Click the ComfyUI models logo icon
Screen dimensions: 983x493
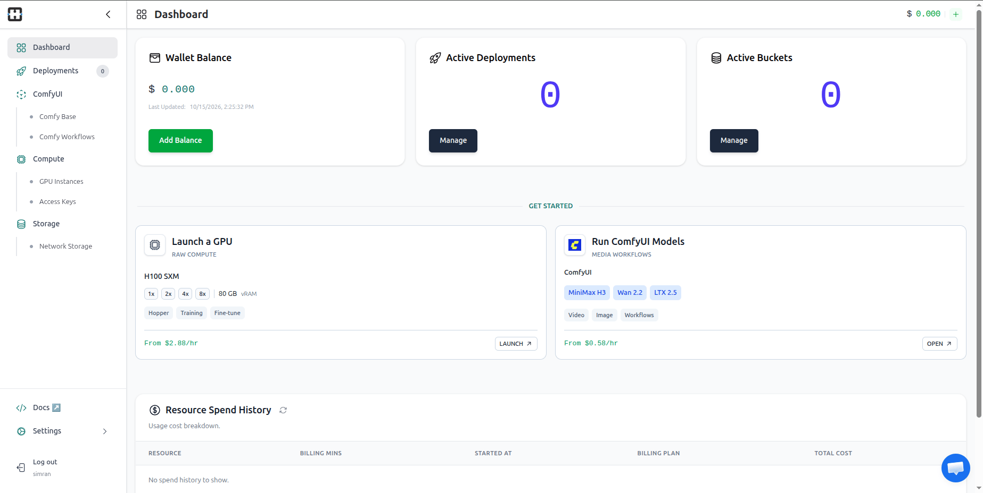(x=575, y=245)
